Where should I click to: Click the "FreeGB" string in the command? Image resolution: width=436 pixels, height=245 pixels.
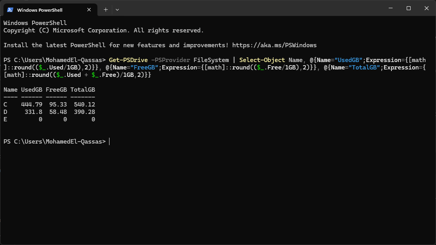coord(144,68)
